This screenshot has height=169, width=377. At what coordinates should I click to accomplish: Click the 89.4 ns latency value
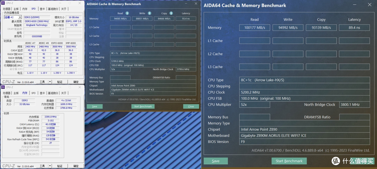click(354, 28)
